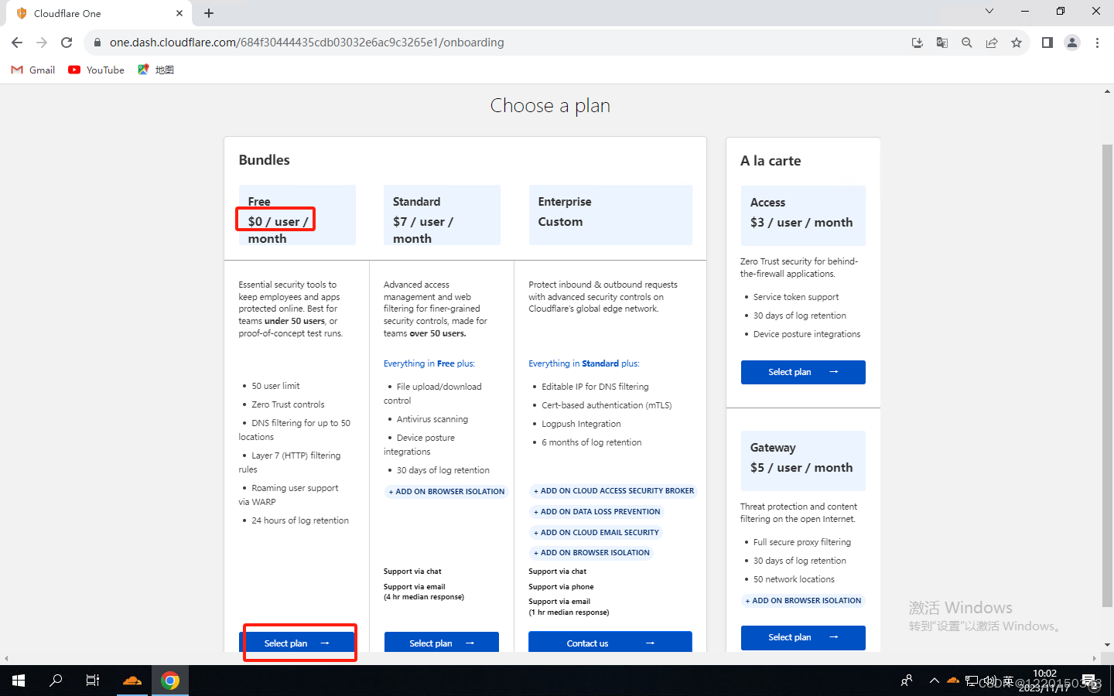Screen dimensions: 1114x696
Task: Click the browser forward arrow
Action: tap(42, 43)
